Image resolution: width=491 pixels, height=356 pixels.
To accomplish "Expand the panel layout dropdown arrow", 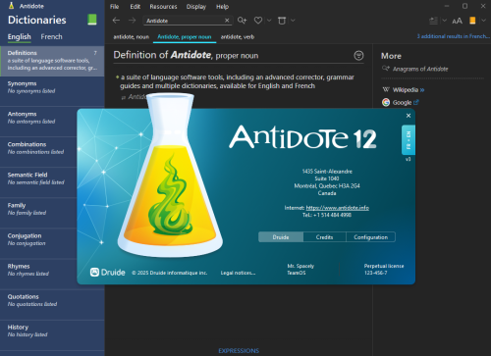I will (x=445, y=21).
